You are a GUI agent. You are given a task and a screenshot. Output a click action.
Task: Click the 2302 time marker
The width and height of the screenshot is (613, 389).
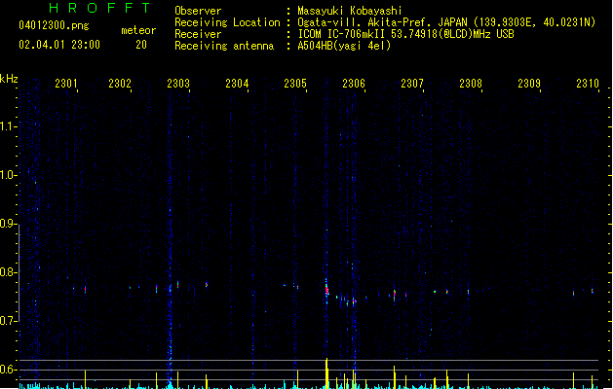pos(120,83)
